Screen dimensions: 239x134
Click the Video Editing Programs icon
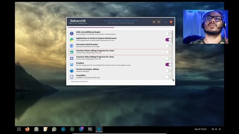pyautogui.click(x=72, y=58)
